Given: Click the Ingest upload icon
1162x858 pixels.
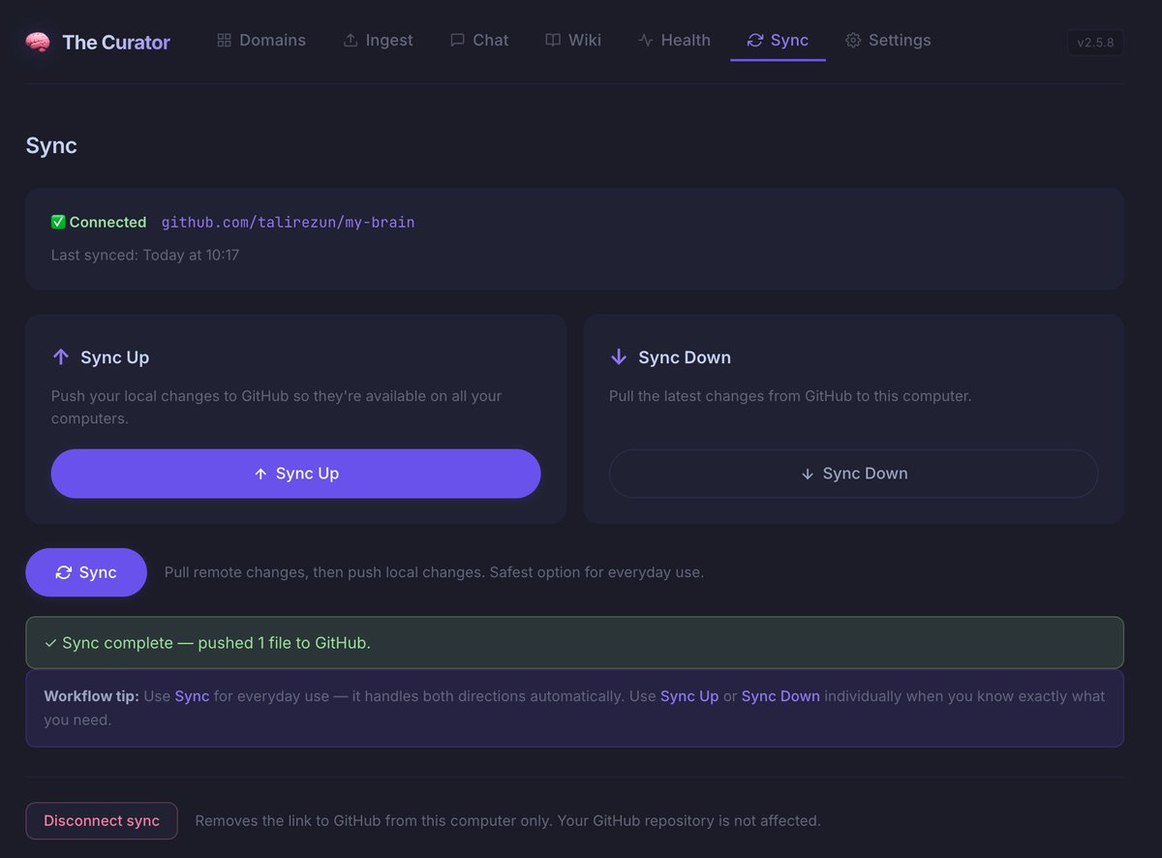Looking at the screenshot, I should point(351,40).
